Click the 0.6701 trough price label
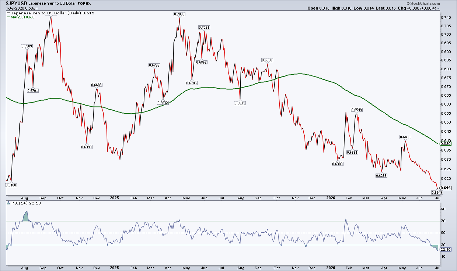Viewport: 457px width, 271px height. 33,90
